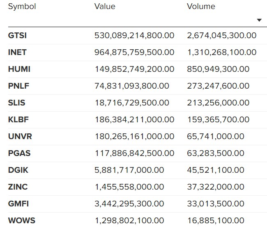This screenshot has height=229, width=267.
Task: Open the ZINC stock symbol
Action: pos(18,187)
